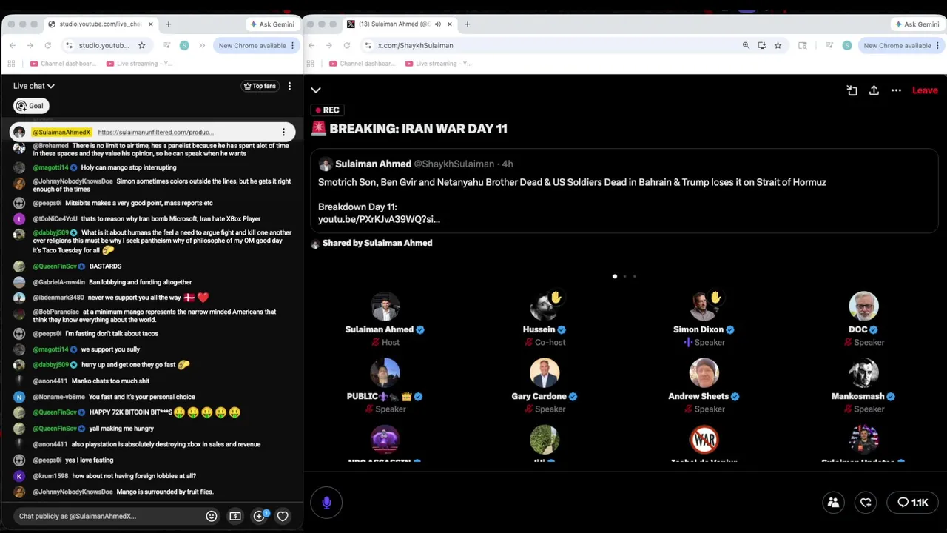Click the add-reaction plus icon in chat

259,516
